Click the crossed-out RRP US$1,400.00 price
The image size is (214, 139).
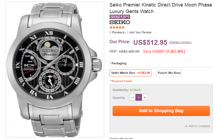coord(129,51)
